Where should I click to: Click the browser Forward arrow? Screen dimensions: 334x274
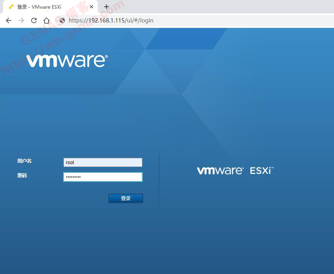tap(21, 20)
